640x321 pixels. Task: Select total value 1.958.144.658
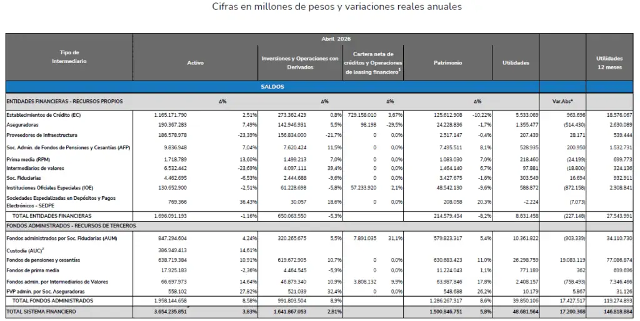click(170, 301)
